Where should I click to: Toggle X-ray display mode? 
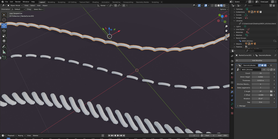tap(212, 6)
